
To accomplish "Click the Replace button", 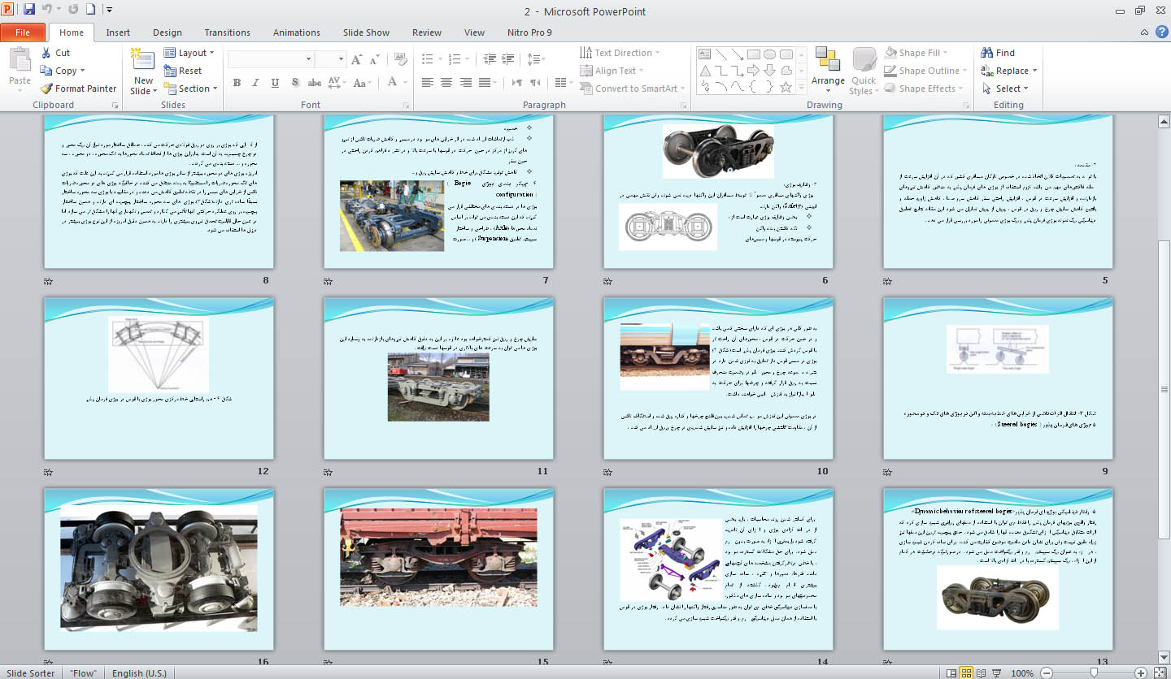I will point(1011,71).
